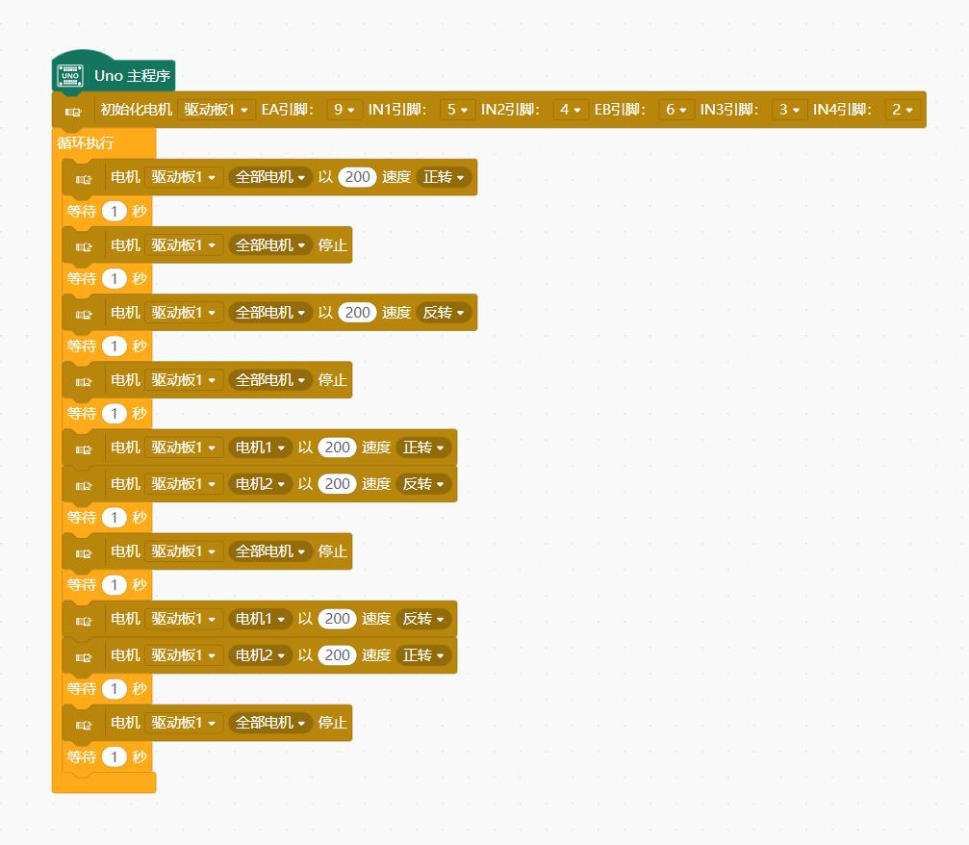969x845 pixels.
Task: Open the EA引脚 dropdown showing 9
Action: click(x=344, y=110)
